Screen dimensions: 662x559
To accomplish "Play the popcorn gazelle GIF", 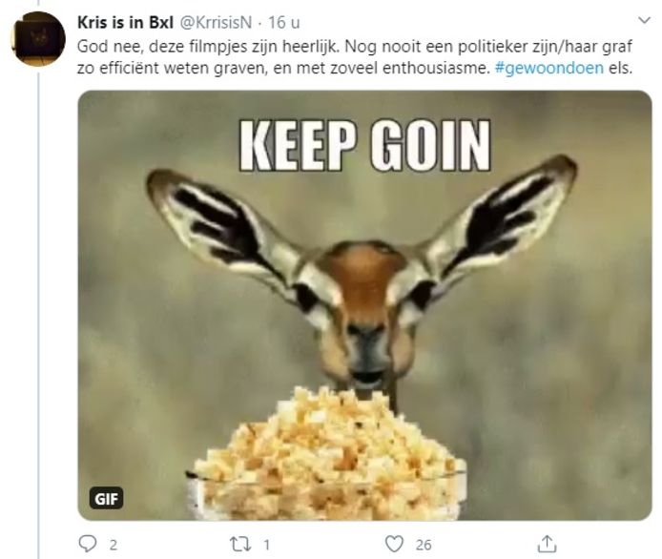I will [x=364, y=305].
